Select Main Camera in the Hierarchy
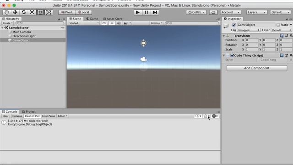 coord(22,32)
